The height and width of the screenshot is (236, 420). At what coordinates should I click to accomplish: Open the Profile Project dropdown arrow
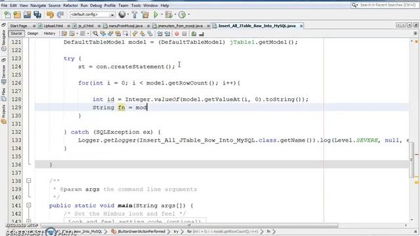pyautogui.click(x=188, y=14)
